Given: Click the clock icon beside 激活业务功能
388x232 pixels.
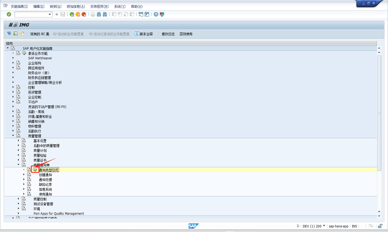Looking at the screenshot, I should pos(24,53).
